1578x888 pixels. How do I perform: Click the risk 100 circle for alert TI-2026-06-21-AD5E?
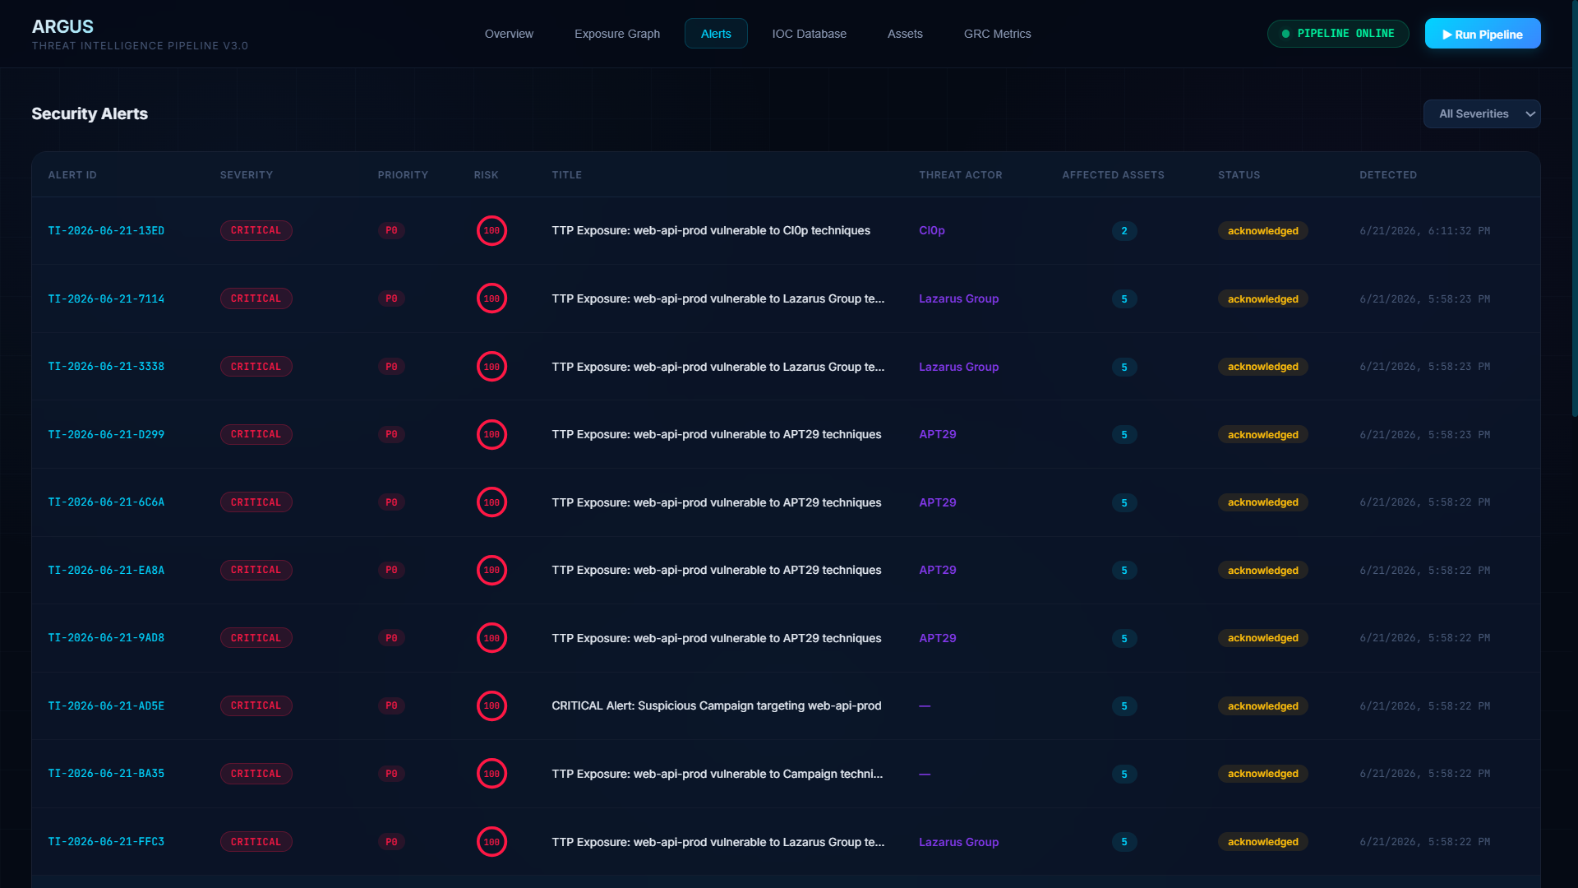tap(491, 706)
